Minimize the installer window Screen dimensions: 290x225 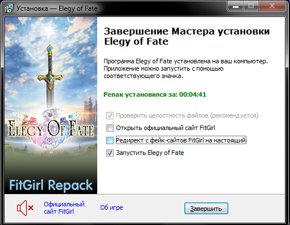(x=236, y=6)
